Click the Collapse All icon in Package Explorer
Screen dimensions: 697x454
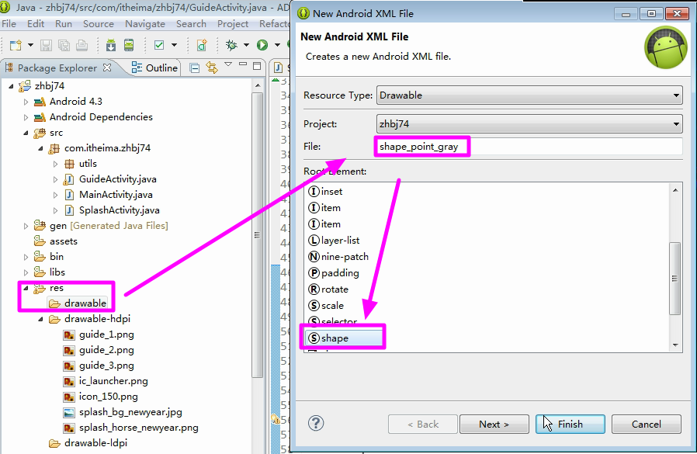[x=194, y=68]
